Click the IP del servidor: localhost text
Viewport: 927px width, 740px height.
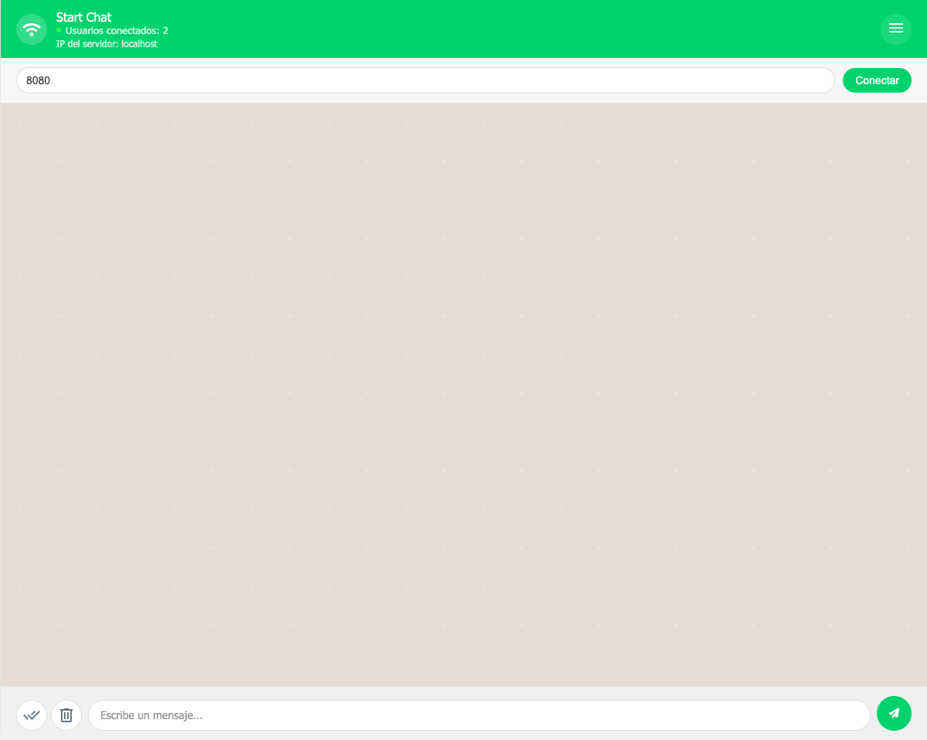pyautogui.click(x=106, y=44)
